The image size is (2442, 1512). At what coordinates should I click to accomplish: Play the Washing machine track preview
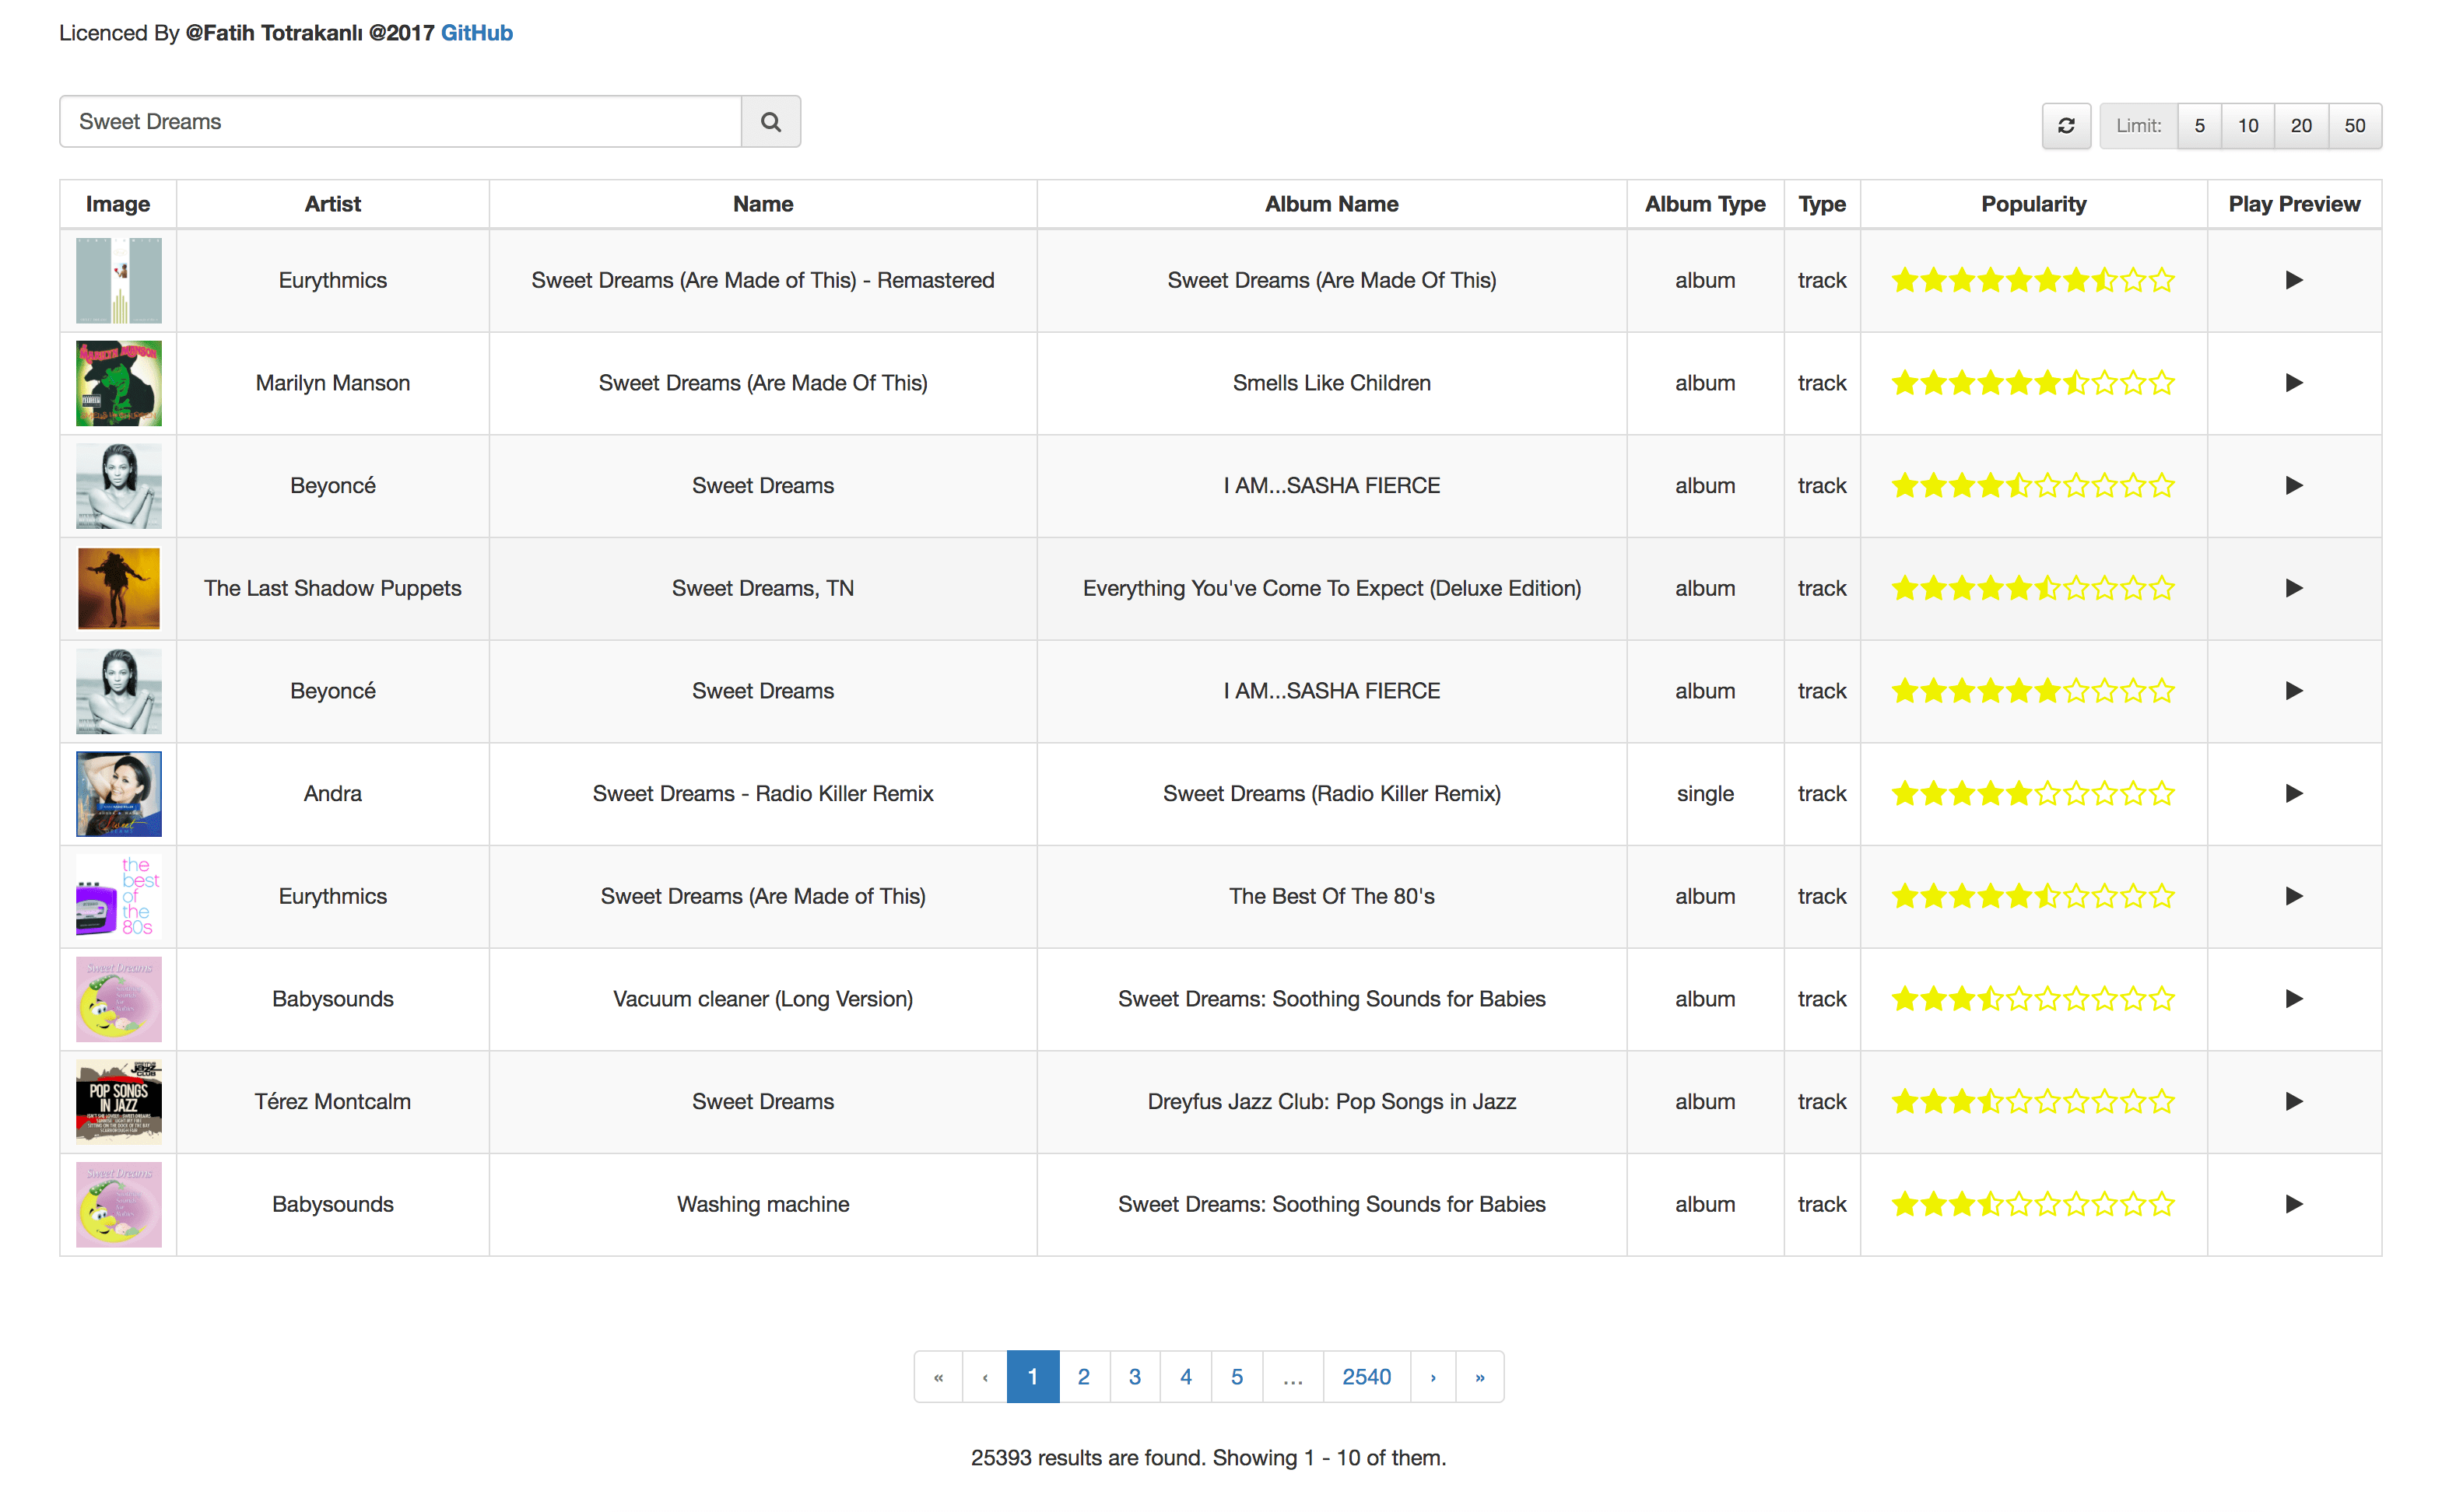coord(2293,1204)
